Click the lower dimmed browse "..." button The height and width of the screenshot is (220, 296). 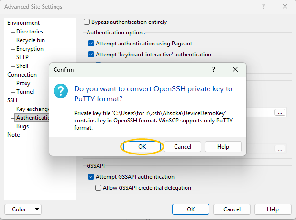pyautogui.click(x=280, y=149)
